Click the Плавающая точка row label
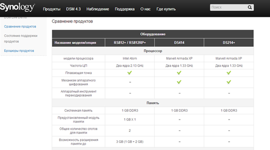Viewport: 270px width, 150px height. coord(78,73)
